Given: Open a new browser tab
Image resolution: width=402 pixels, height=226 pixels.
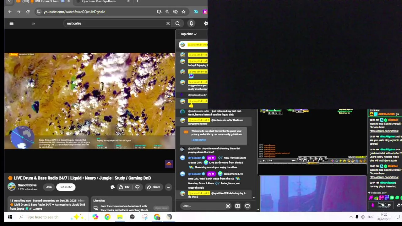Looking at the screenshot, I should [x=137, y=1].
